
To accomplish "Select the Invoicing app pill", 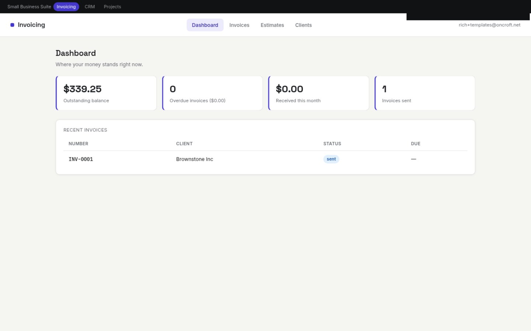I will tap(66, 7).
